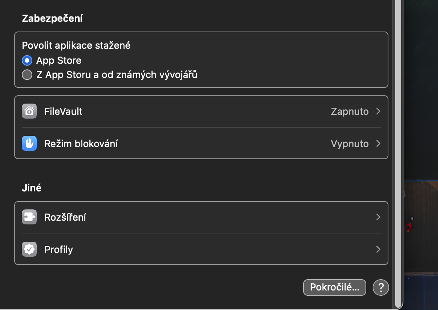Image resolution: width=438 pixels, height=310 pixels.
Task: Open the FileVault settings row label
Action: tap(63, 111)
